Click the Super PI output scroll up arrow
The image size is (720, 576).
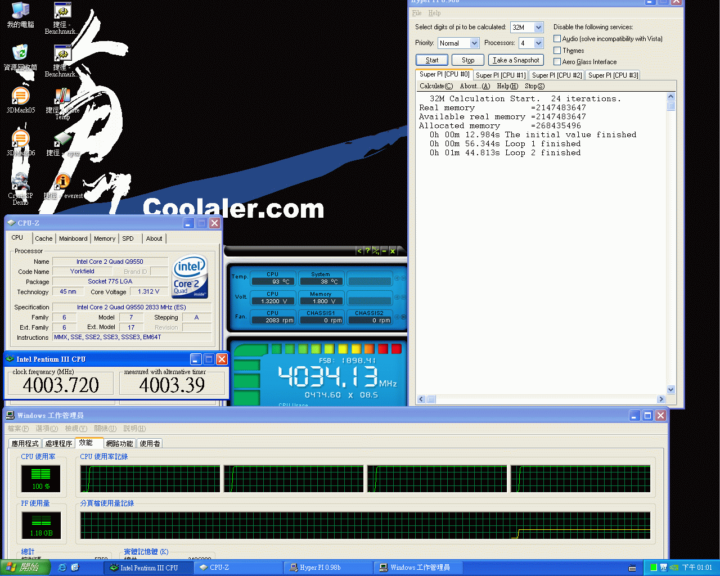[x=670, y=97]
